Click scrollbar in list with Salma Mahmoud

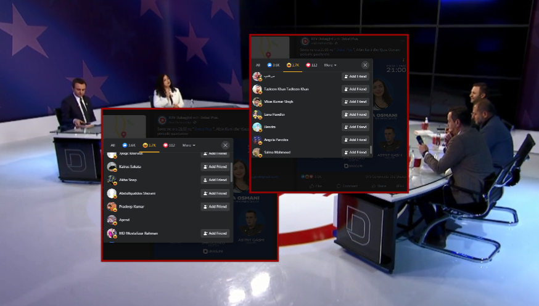pos(371,149)
